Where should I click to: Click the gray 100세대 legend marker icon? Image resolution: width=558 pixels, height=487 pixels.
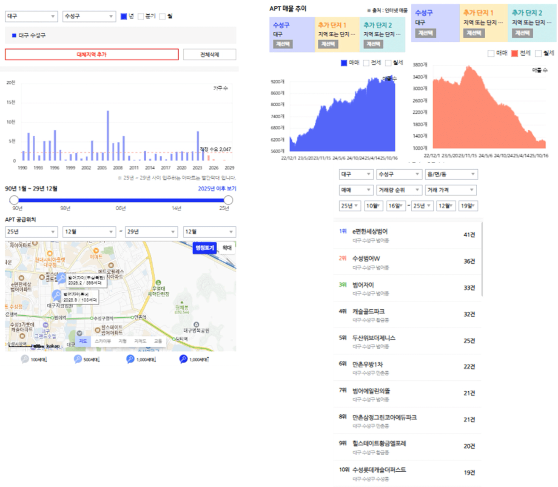coord(25,359)
